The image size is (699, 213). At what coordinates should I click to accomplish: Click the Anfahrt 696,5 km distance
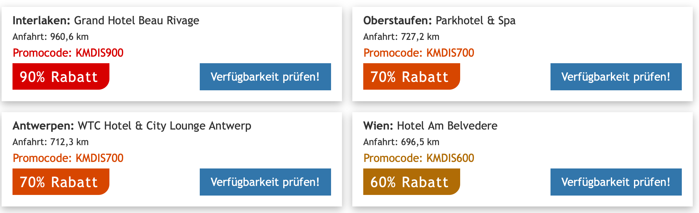[x=401, y=142]
